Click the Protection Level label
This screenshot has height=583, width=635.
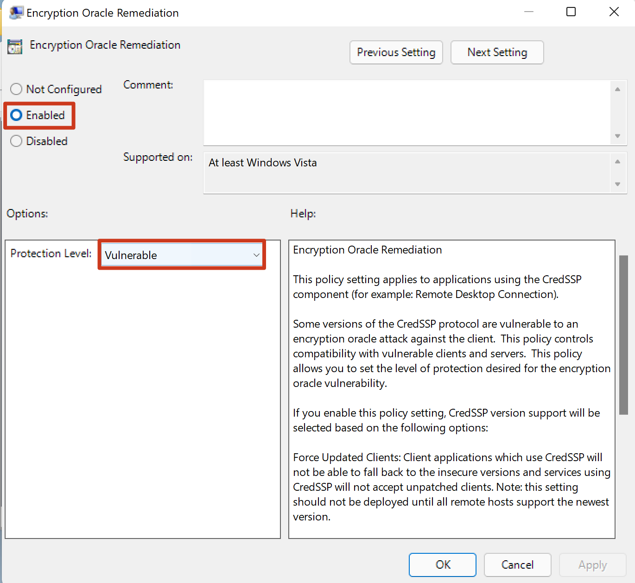point(51,253)
